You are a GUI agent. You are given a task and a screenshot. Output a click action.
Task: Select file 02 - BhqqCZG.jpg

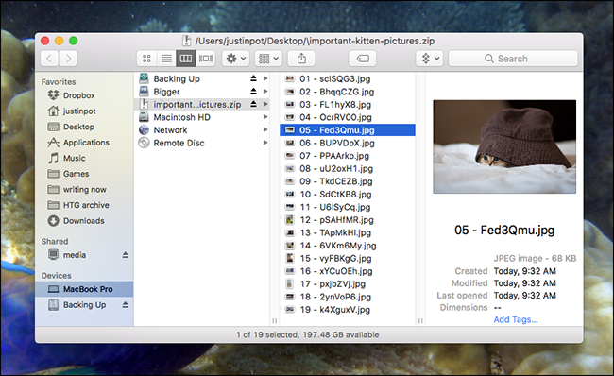[x=348, y=92]
